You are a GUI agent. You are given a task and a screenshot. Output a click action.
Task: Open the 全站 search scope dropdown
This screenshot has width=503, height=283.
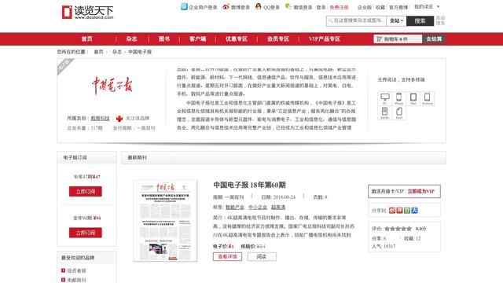pos(396,21)
